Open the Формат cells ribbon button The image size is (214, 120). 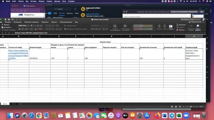[171, 27]
